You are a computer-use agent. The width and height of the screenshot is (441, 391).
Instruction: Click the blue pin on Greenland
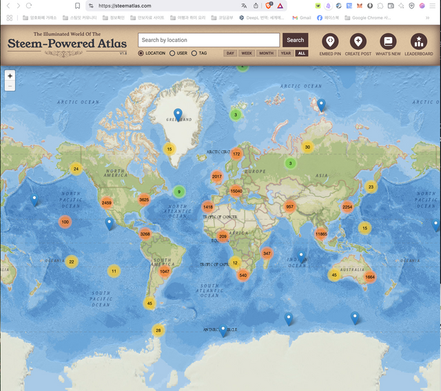tap(178, 114)
